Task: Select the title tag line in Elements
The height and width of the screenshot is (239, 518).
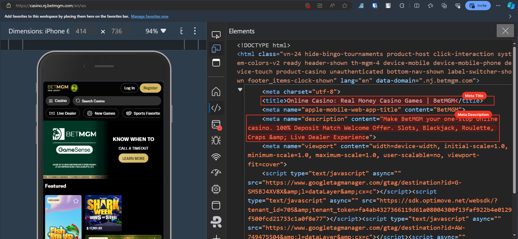Action: [372, 100]
